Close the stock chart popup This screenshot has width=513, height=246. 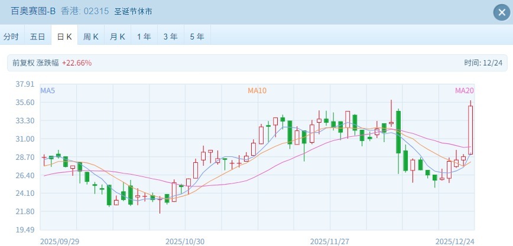[x=500, y=12]
